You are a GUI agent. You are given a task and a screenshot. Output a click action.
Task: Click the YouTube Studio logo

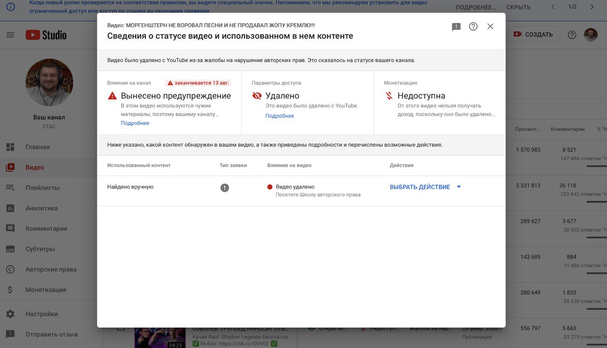(x=46, y=35)
